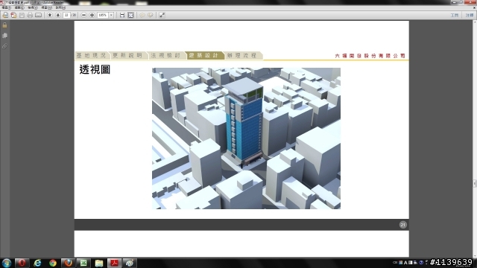Click the Save file icon
This screenshot has width=477, height=268.
(22, 15)
